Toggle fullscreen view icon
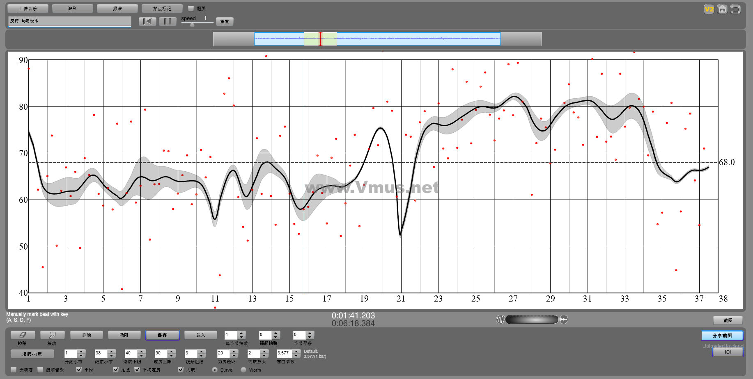This screenshot has width=753, height=379. pyautogui.click(x=735, y=9)
